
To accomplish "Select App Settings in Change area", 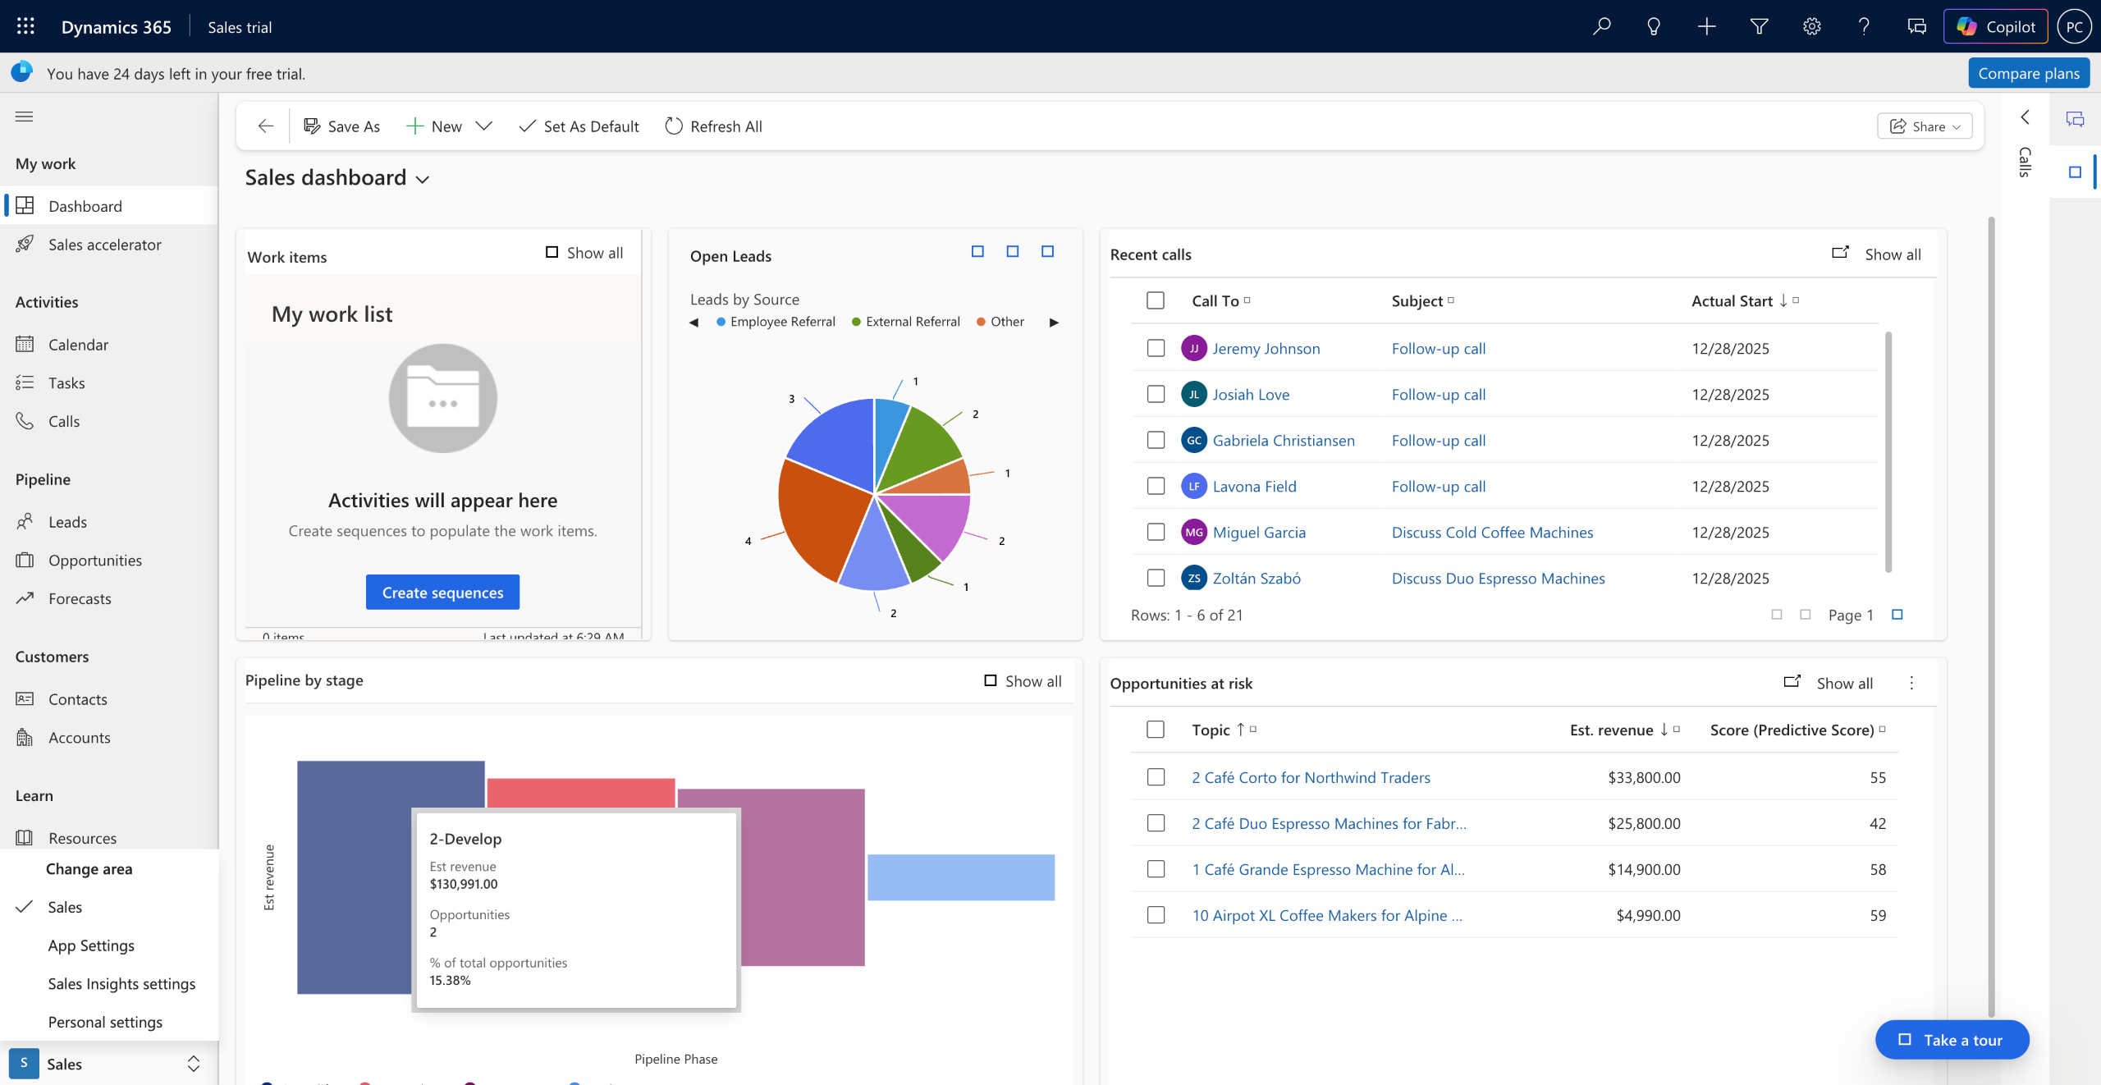I will [91, 945].
